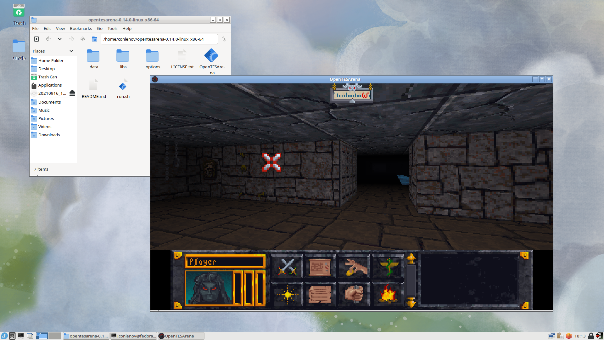This screenshot has height=340, width=604.
Task: Click the go/refresh icon next to path bar
Action: [224, 39]
